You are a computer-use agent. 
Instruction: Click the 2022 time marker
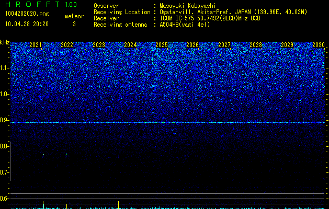pyautogui.click(x=67, y=45)
